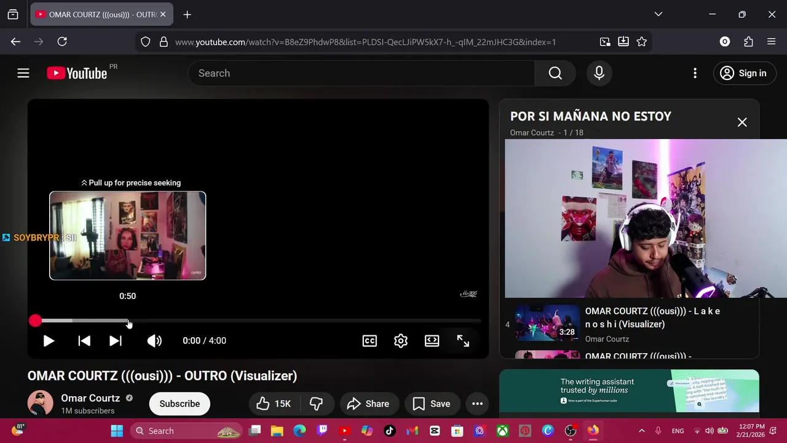Image resolution: width=787 pixels, height=443 pixels.
Task: Open File Explorer from the taskbar
Action: click(x=277, y=431)
